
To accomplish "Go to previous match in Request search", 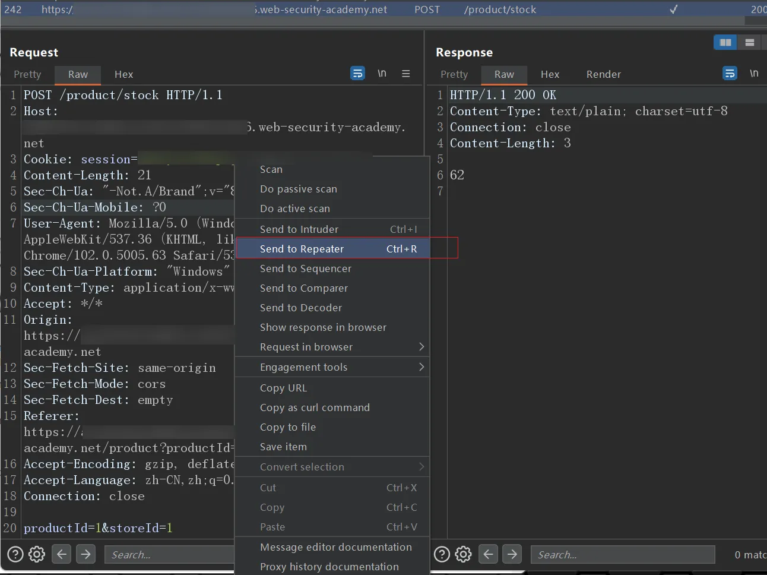I will (x=62, y=554).
